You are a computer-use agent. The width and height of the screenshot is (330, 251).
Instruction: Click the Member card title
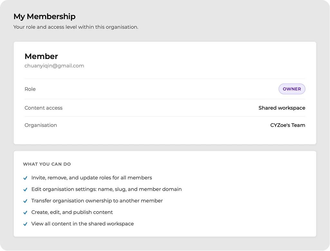pyautogui.click(x=41, y=56)
